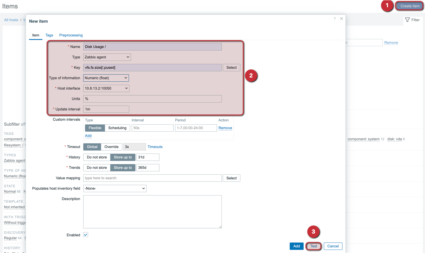The width and height of the screenshot is (425, 253).
Task: Select Global timeout option
Action: click(x=92, y=147)
